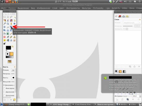Open the Channels tab icon
This screenshot has width=142, height=106.
(120, 16)
